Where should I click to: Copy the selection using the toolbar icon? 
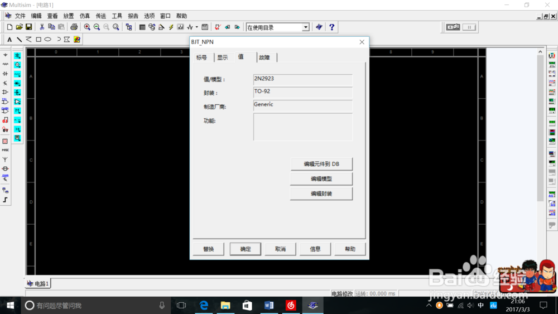pos(51,27)
